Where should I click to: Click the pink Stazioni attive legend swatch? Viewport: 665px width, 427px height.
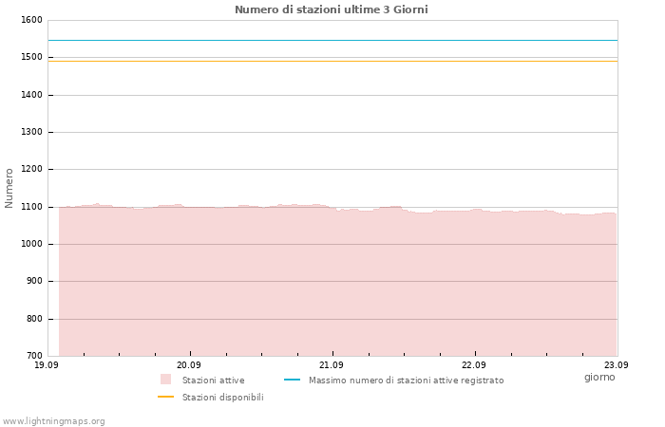pos(165,380)
